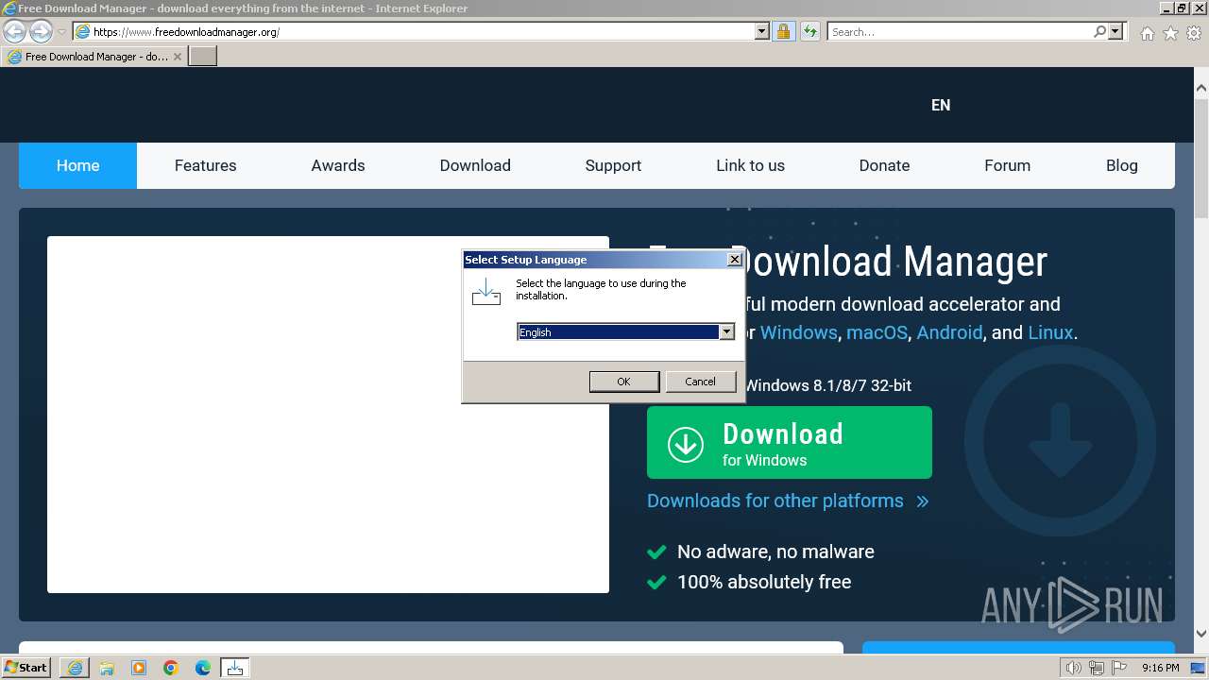Click the security lock icon in address bar

(783, 31)
